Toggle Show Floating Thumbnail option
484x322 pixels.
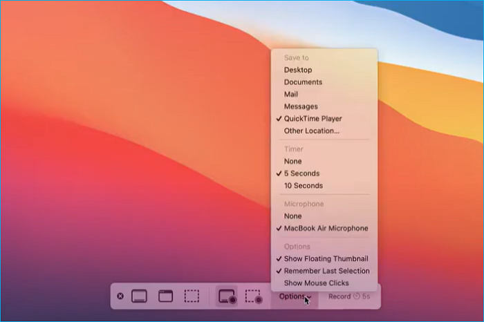[x=326, y=258]
